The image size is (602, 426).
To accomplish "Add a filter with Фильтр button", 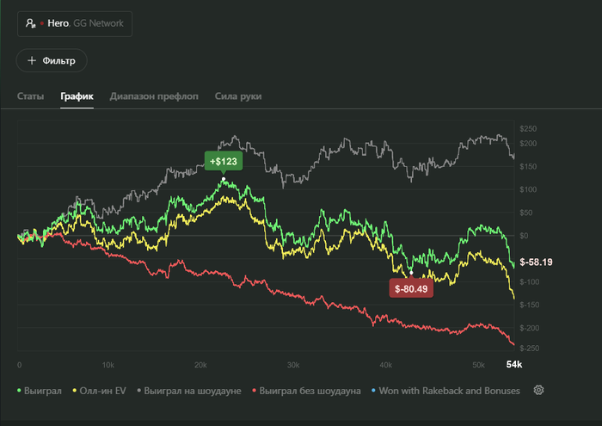I will (52, 61).
